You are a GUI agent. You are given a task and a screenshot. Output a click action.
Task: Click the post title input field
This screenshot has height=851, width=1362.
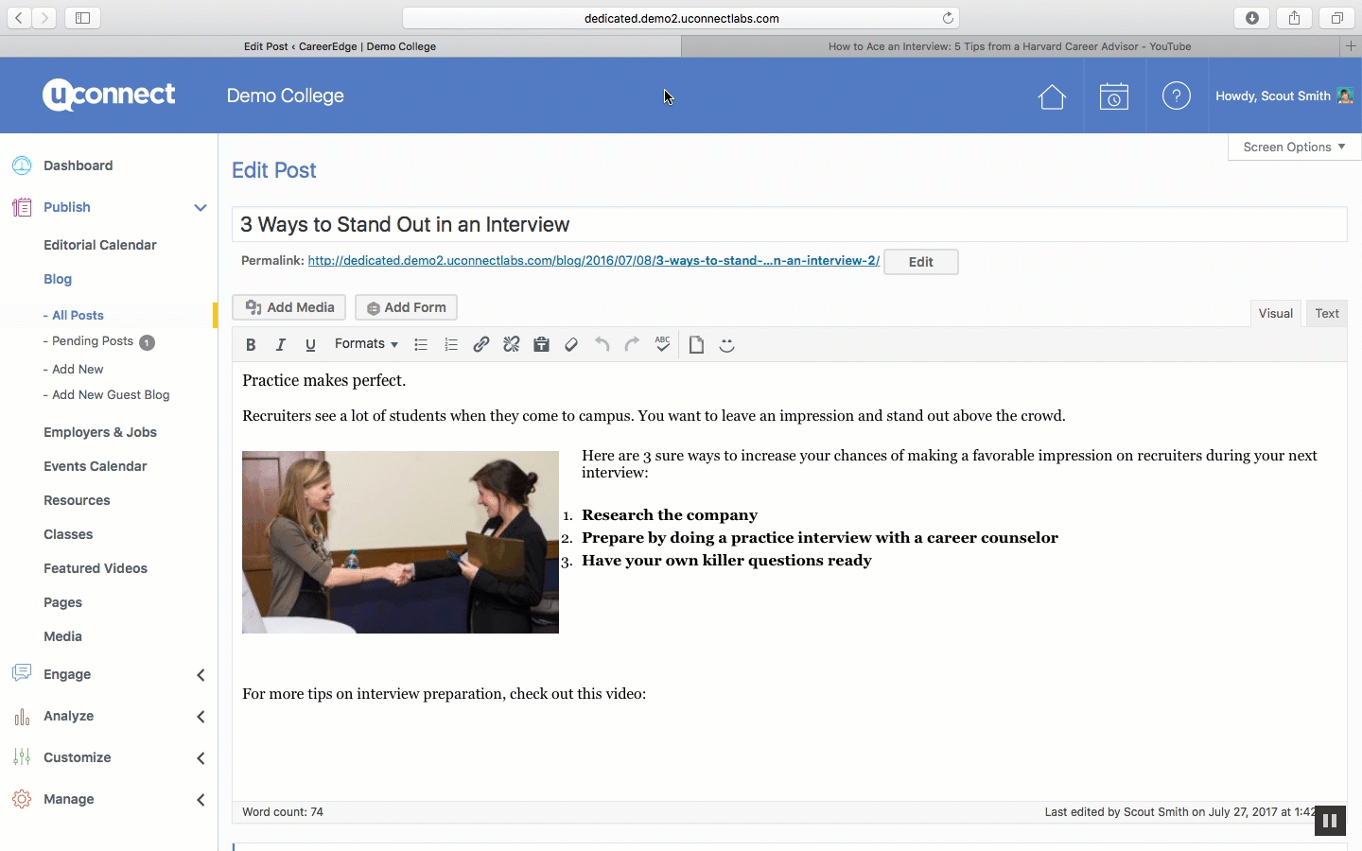tap(789, 225)
